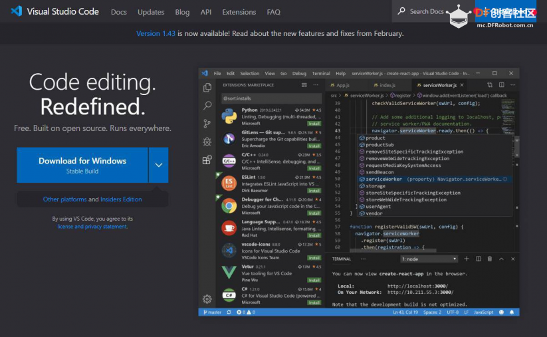Open the Extensions navigation link
This screenshot has width=547, height=337.
tap(239, 12)
